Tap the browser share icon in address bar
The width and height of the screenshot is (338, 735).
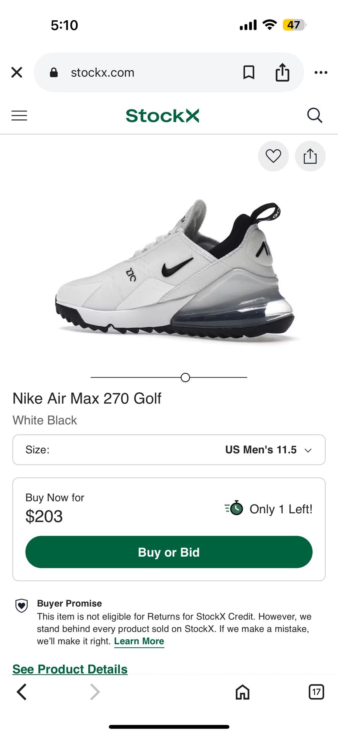282,72
